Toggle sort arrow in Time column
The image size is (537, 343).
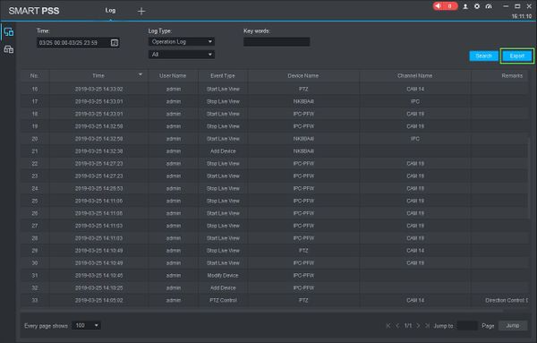coord(141,74)
